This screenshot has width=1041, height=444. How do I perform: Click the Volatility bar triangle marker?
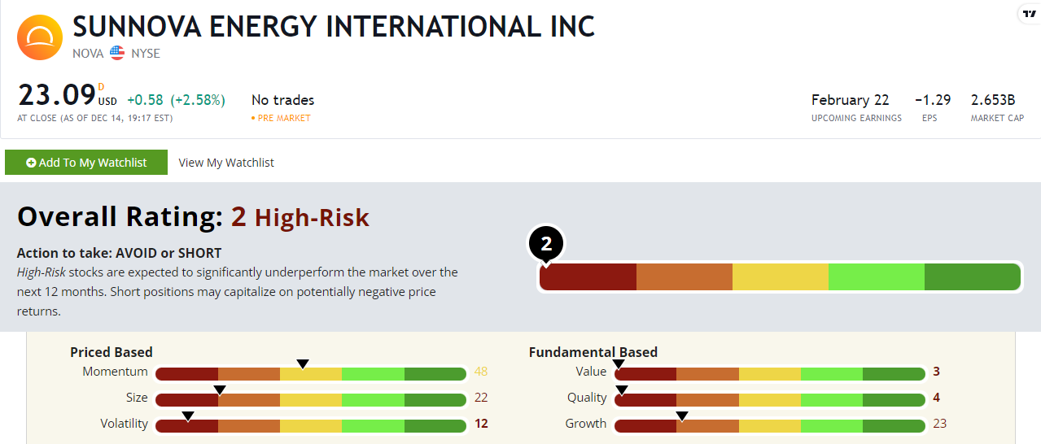coord(188,416)
